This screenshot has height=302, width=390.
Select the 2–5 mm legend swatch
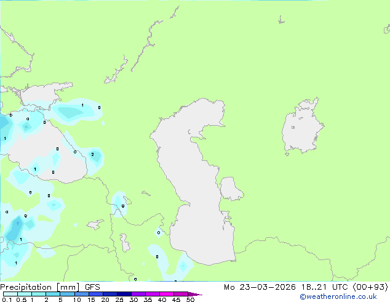coord(53,294)
